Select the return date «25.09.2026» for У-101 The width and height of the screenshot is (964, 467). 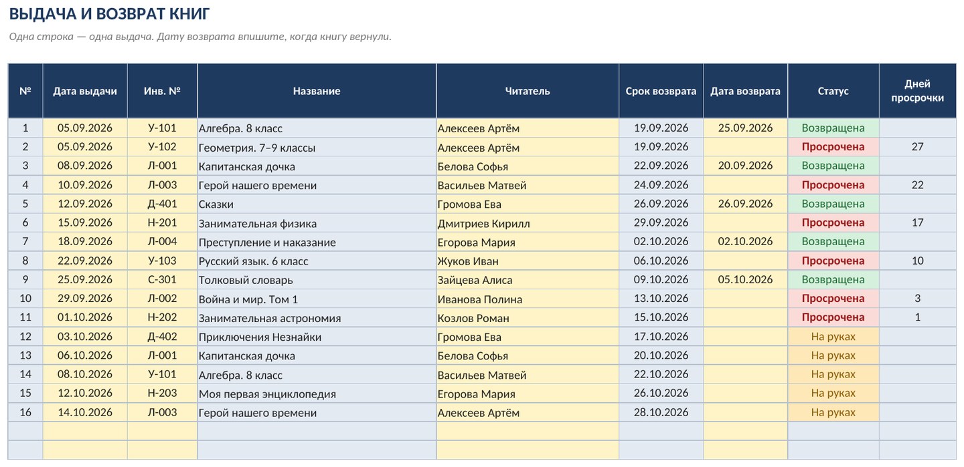coord(745,128)
